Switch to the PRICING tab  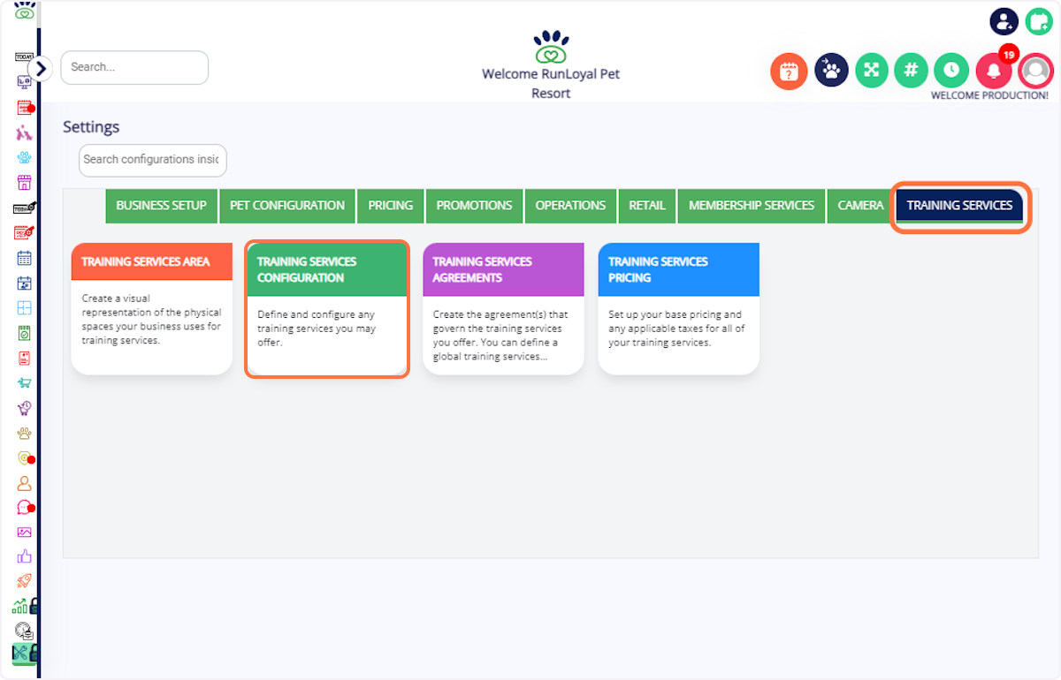pyautogui.click(x=390, y=205)
